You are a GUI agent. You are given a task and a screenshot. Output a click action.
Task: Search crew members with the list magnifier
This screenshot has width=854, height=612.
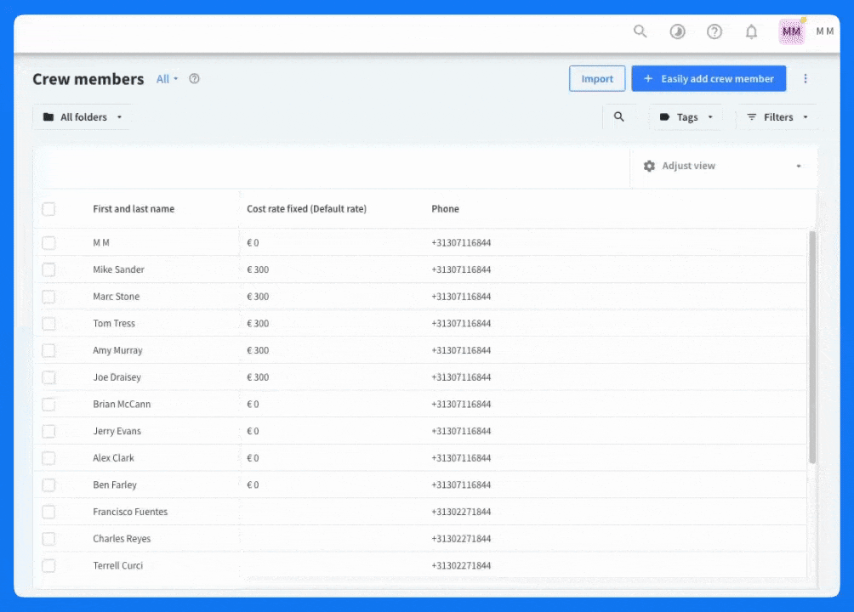[618, 116]
